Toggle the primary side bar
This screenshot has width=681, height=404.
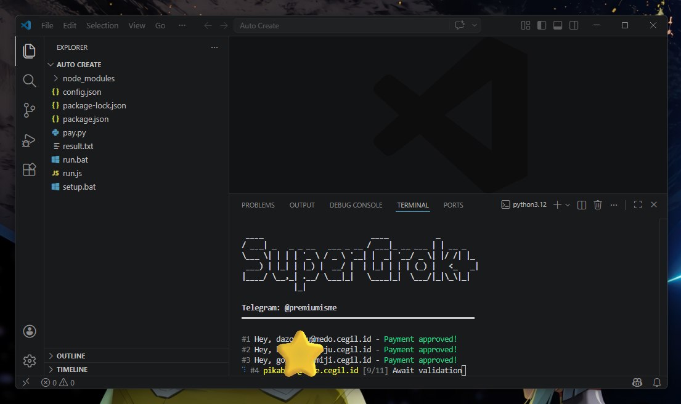[542, 25]
